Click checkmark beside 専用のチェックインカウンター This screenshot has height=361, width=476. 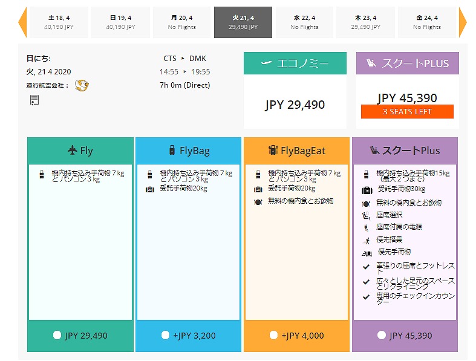coord(366,297)
